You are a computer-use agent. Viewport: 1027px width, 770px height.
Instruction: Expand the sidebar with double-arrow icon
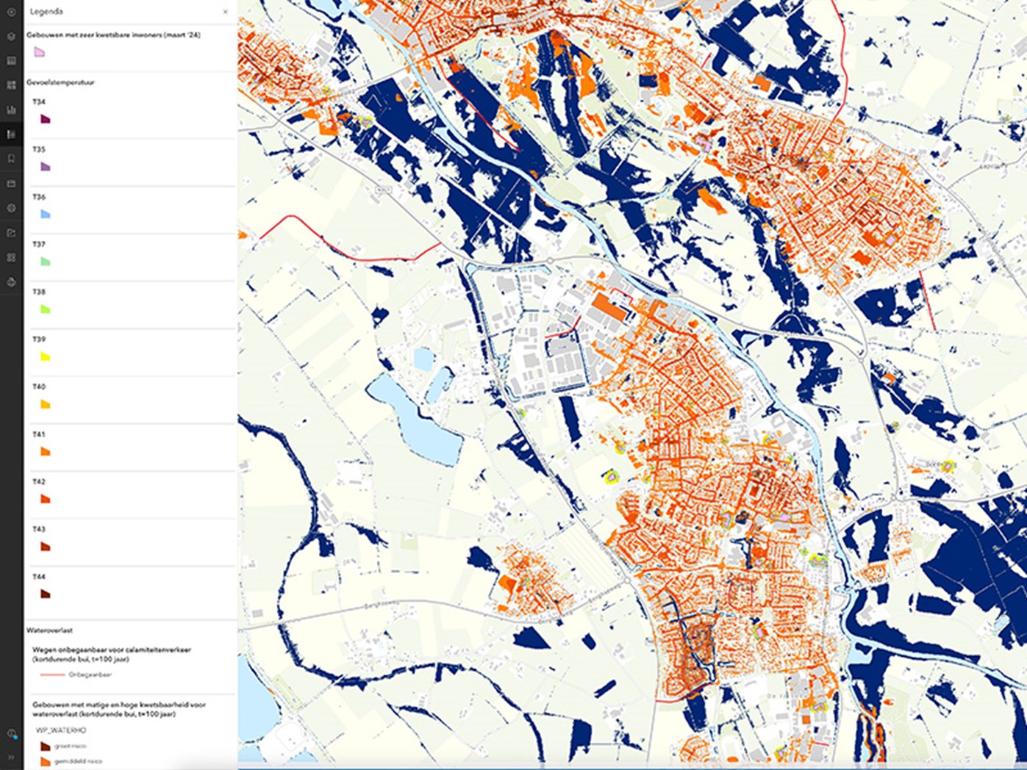[x=11, y=757]
